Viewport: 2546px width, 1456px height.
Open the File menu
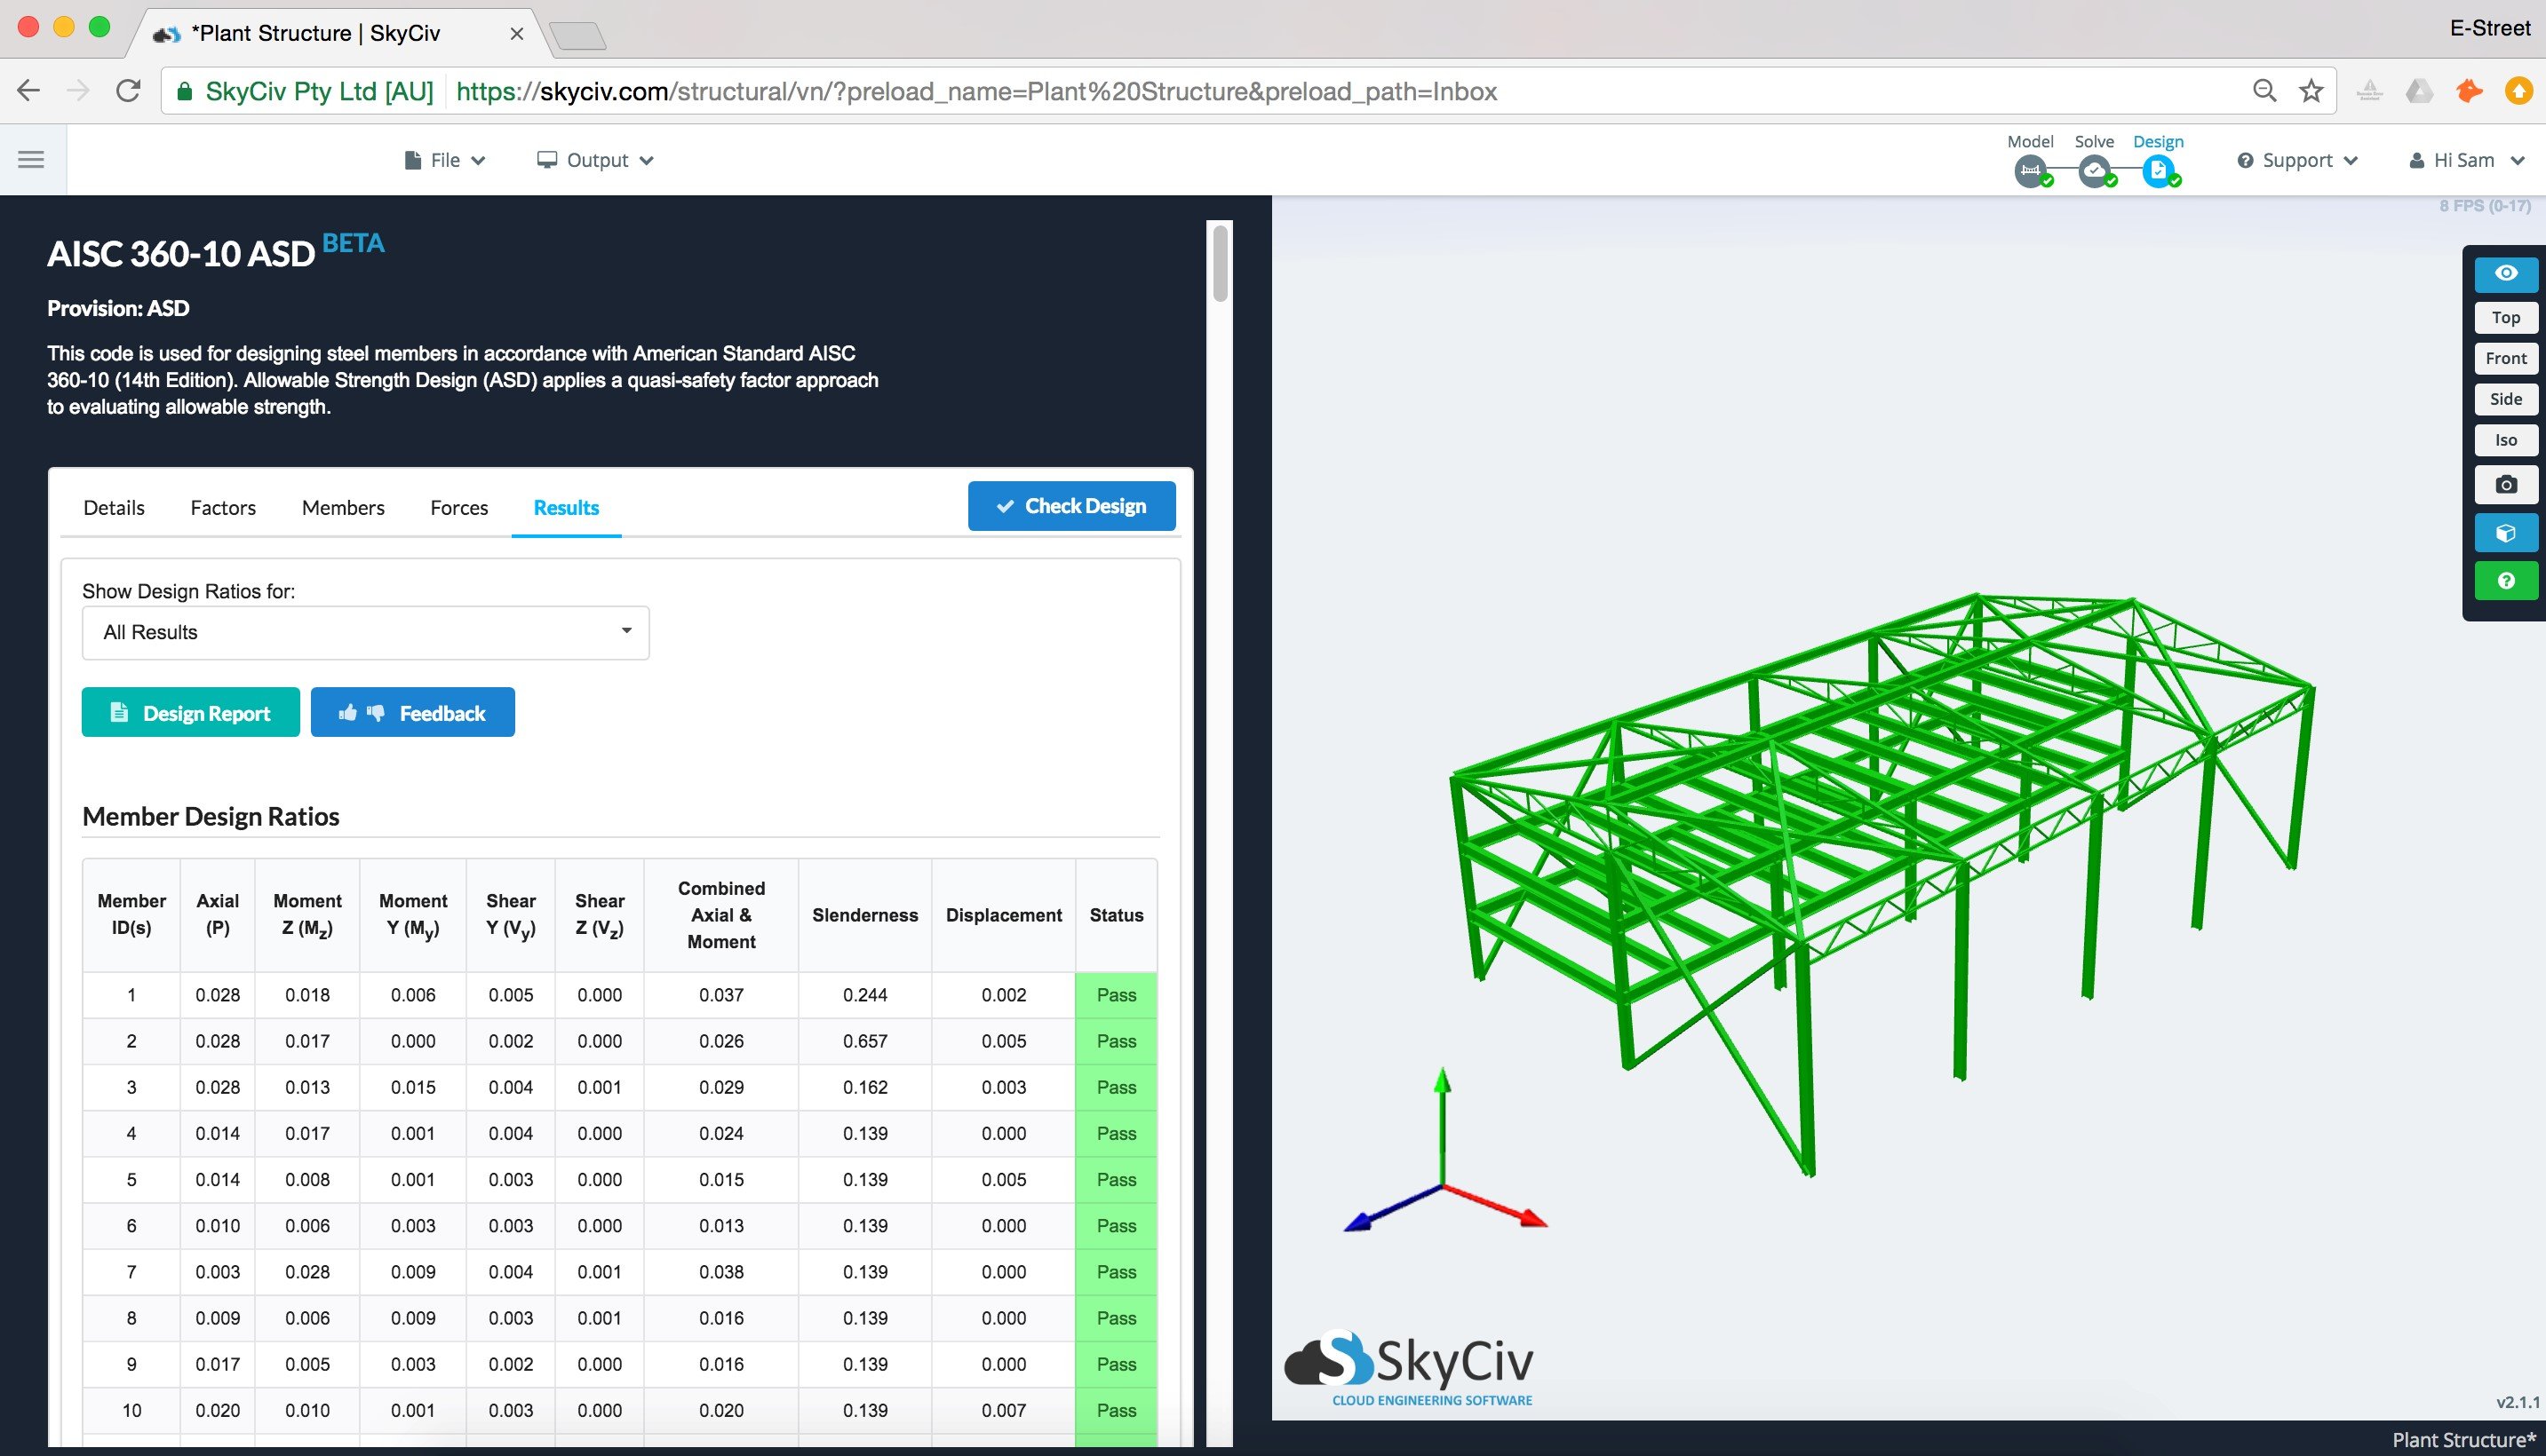(x=445, y=160)
